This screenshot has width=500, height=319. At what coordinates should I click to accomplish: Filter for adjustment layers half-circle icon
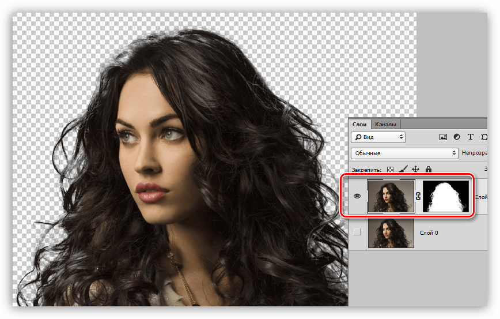(x=457, y=137)
